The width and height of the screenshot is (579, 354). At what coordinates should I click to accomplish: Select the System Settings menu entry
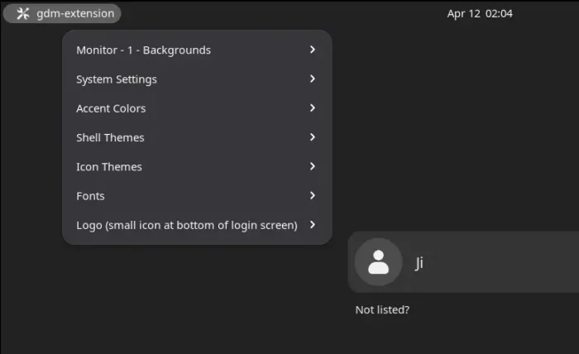(117, 79)
